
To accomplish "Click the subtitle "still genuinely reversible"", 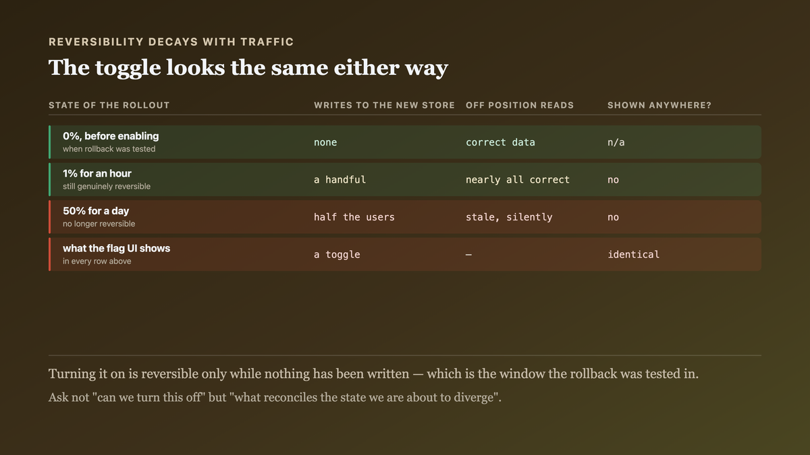I will [107, 187].
